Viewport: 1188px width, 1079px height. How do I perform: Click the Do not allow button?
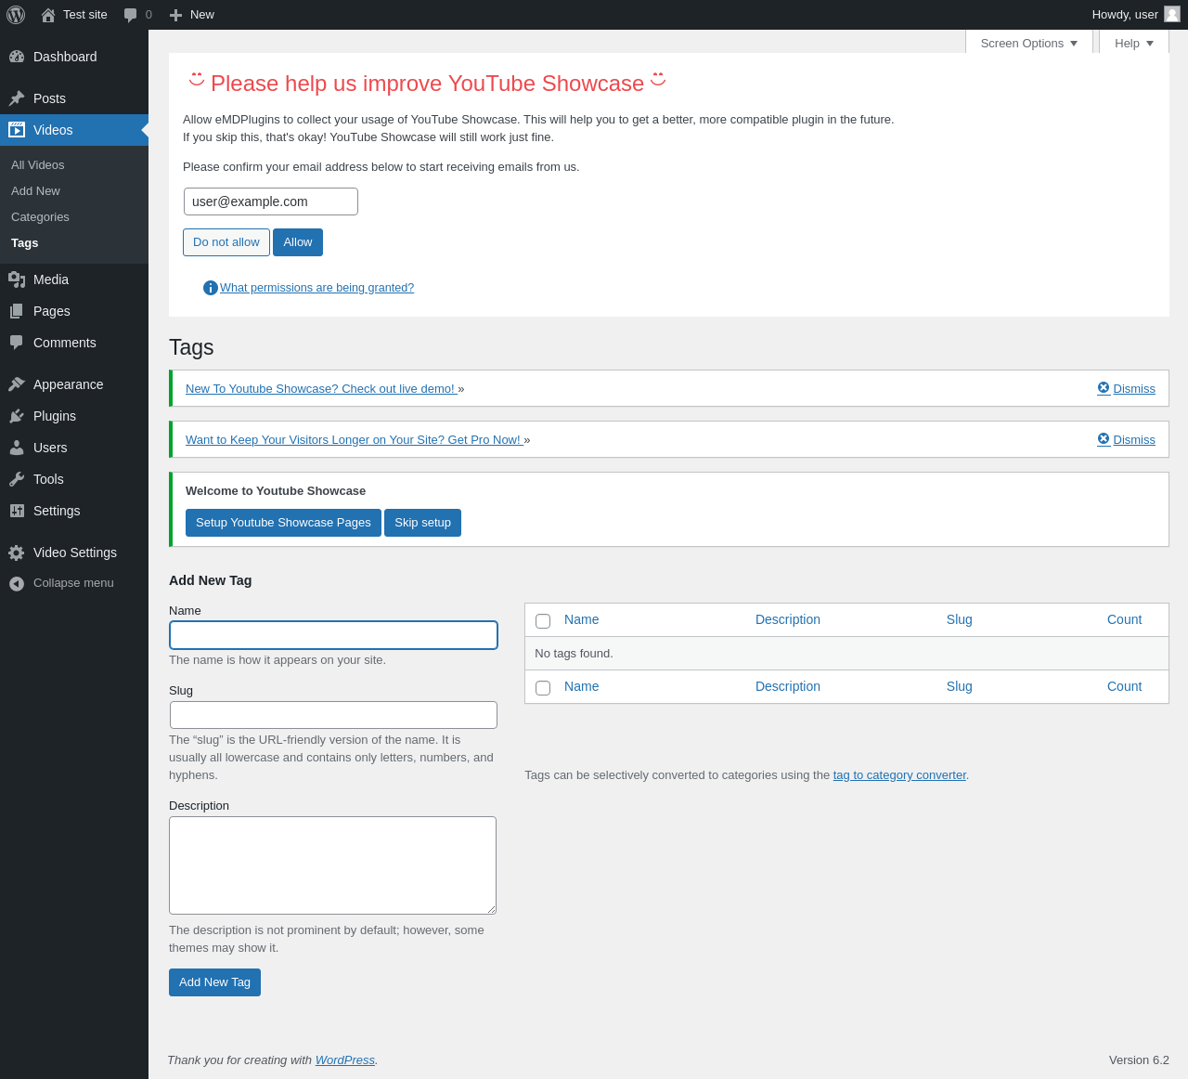pos(226,242)
